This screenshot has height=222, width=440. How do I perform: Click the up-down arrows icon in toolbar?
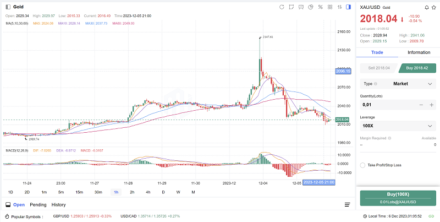(339, 7)
